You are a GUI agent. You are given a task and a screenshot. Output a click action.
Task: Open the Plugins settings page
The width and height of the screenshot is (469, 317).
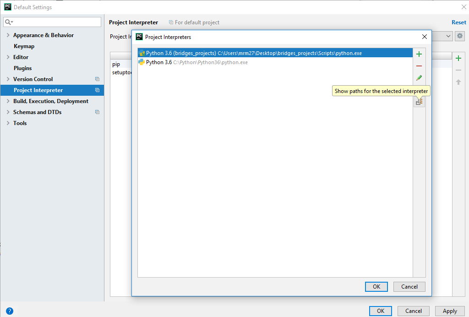tap(22, 68)
